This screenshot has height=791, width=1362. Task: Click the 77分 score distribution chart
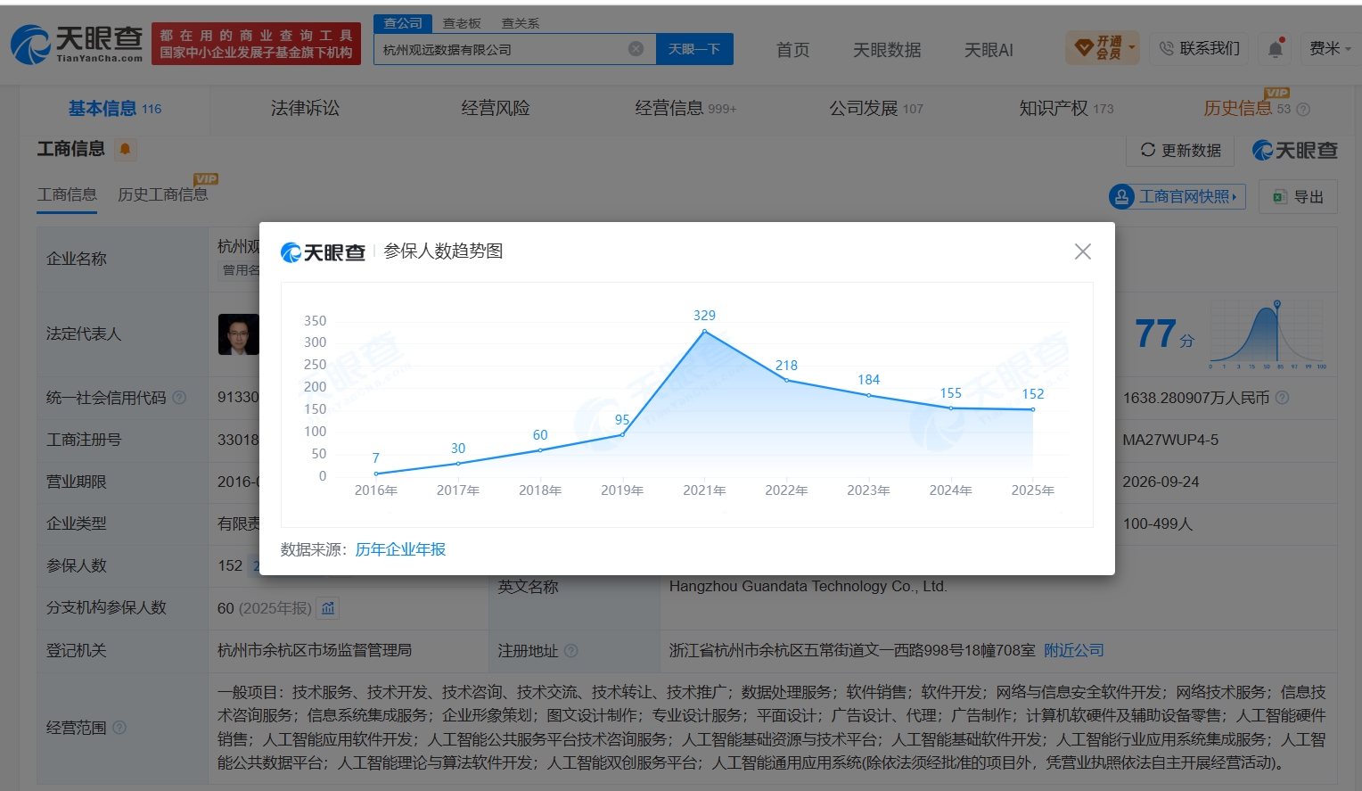pos(1268,334)
